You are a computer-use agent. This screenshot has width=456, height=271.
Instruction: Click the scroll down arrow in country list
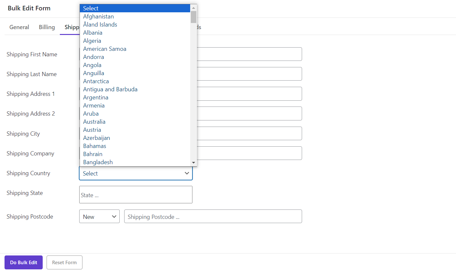click(x=193, y=163)
